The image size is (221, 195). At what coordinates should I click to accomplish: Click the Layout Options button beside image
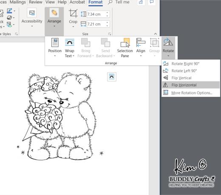pos(112,77)
